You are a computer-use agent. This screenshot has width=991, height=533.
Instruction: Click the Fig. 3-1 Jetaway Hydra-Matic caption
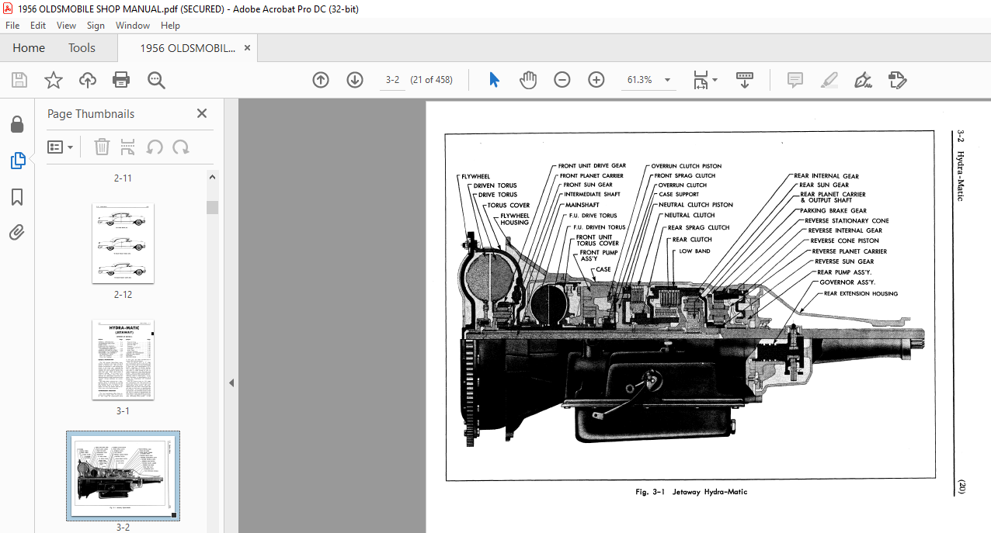pyautogui.click(x=691, y=492)
